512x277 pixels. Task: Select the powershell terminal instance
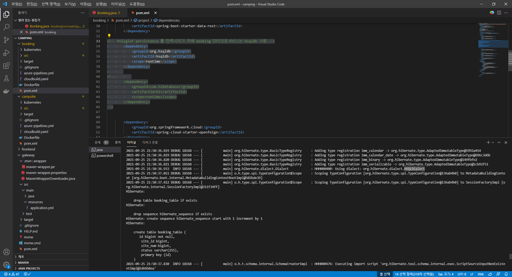coord(105,156)
